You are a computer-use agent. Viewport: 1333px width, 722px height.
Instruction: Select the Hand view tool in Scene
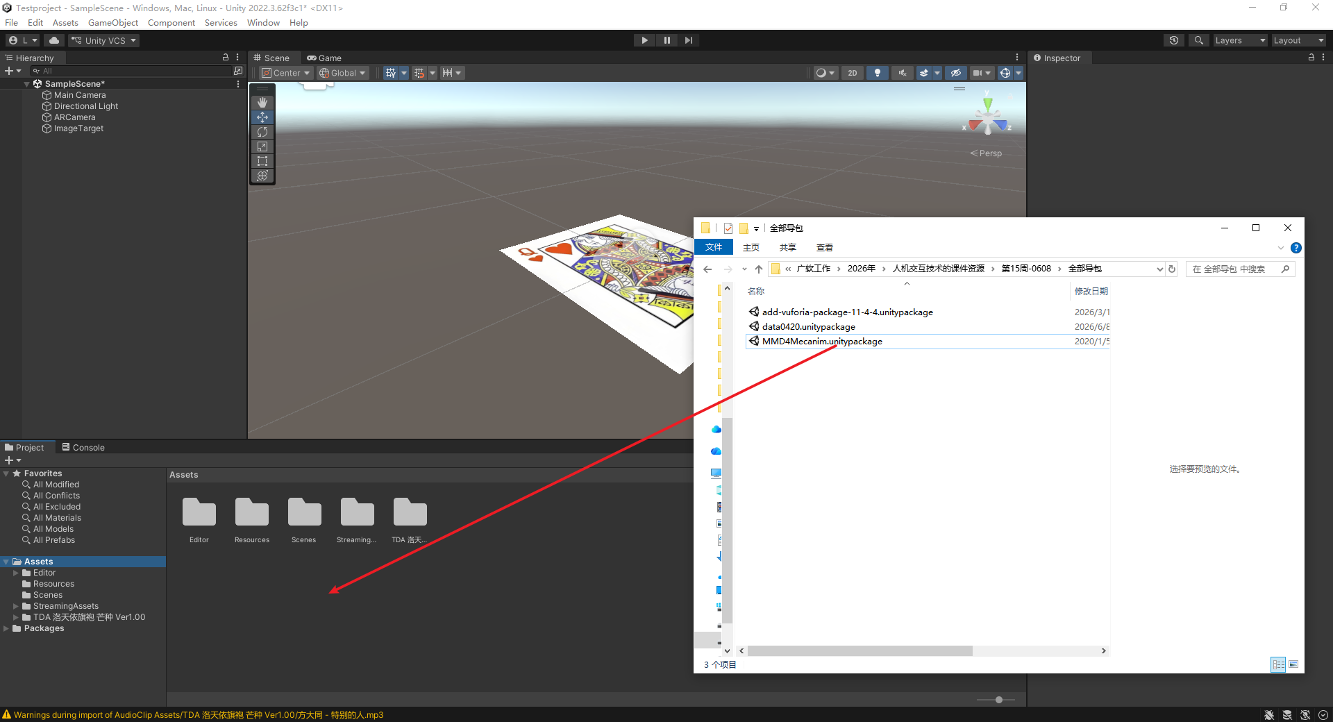[262, 103]
